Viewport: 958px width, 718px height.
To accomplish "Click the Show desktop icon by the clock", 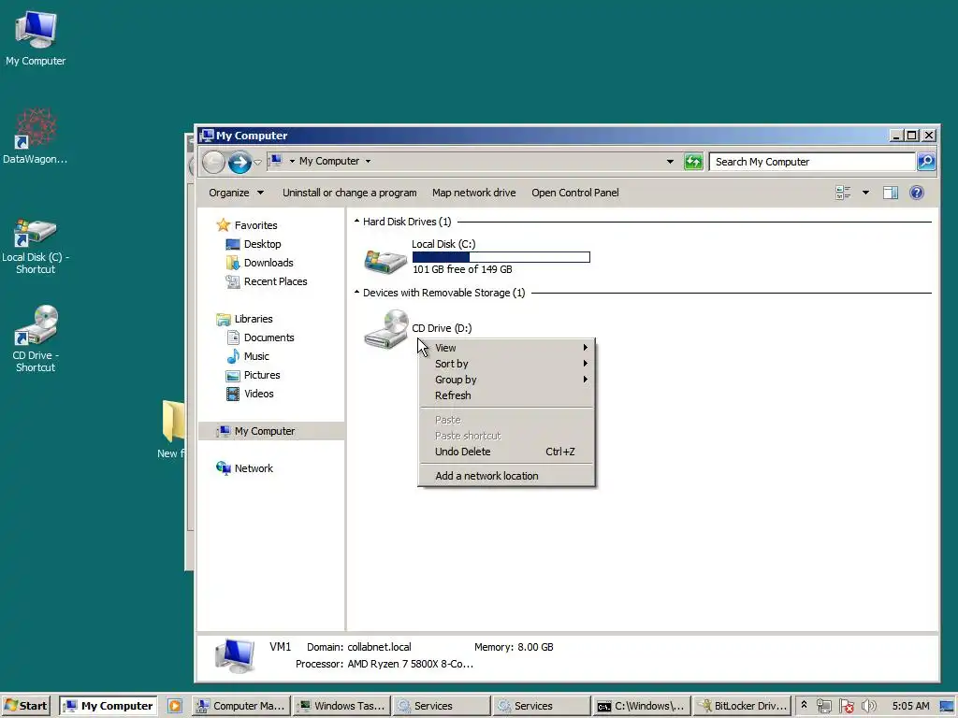I will [x=947, y=706].
